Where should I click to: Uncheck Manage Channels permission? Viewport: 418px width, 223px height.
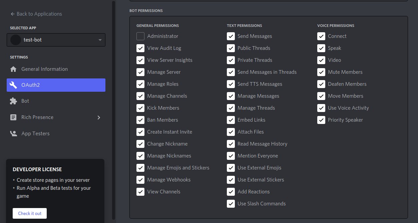tap(140, 96)
